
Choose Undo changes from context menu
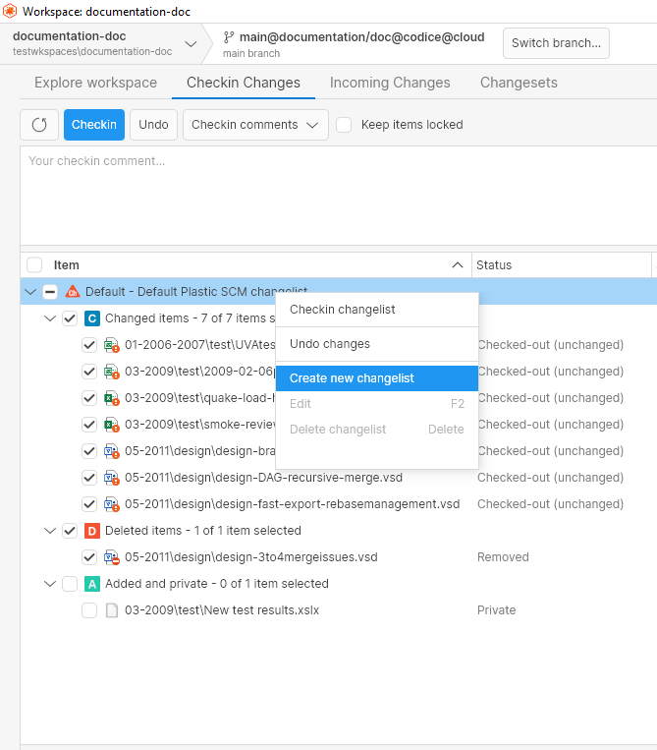[x=377, y=344]
